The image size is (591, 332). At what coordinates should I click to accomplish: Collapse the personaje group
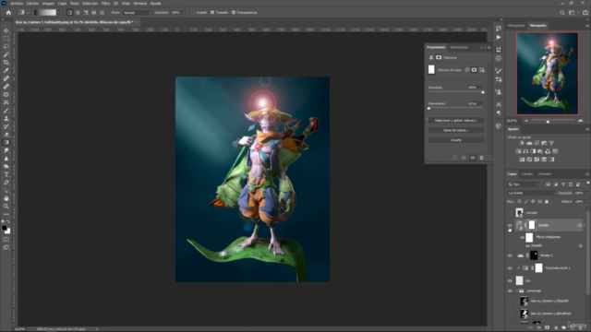[x=516, y=290]
